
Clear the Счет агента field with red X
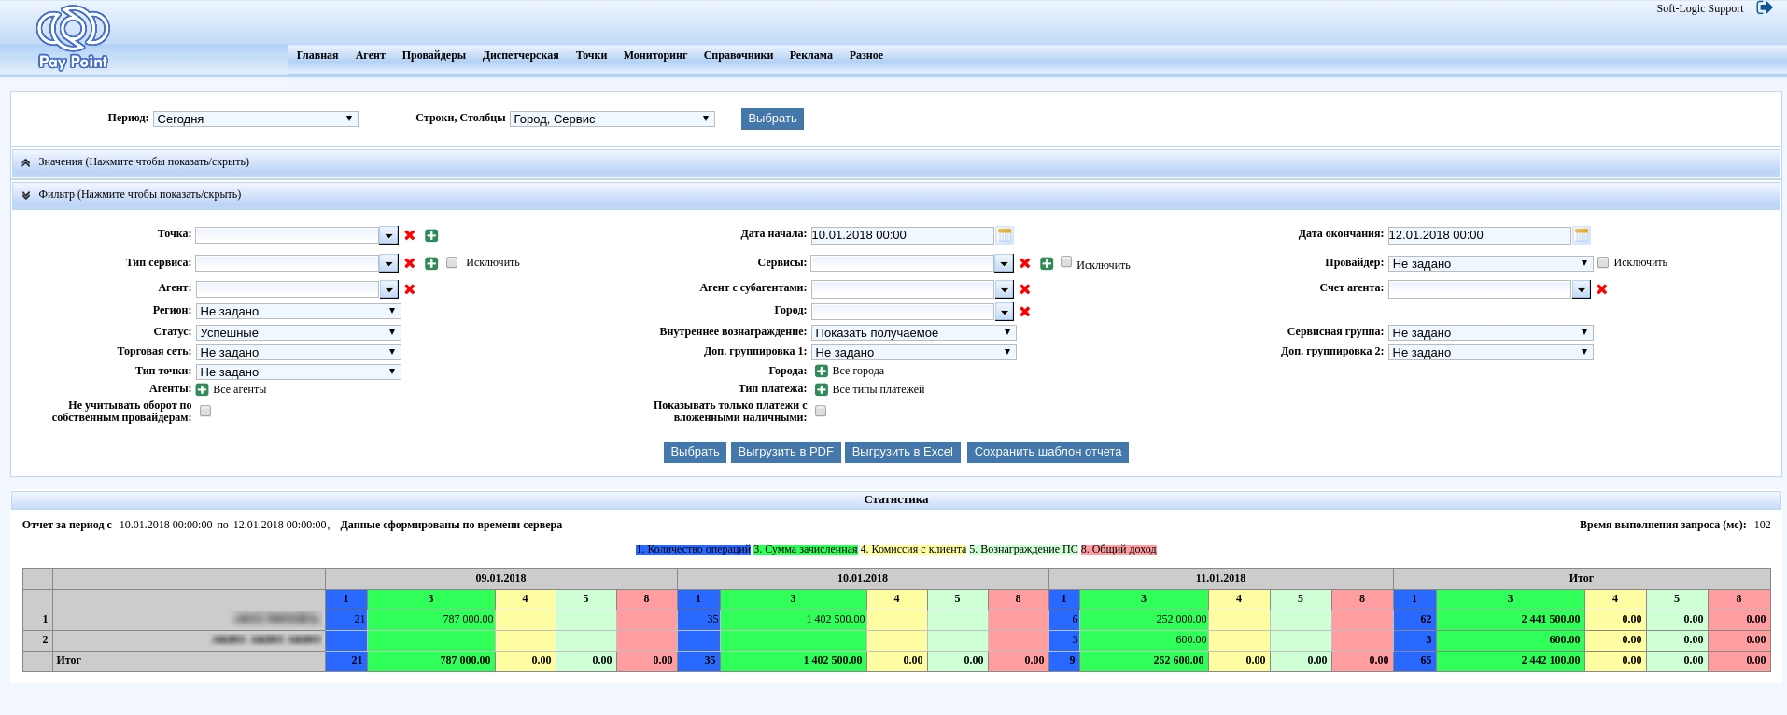(1602, 289)
